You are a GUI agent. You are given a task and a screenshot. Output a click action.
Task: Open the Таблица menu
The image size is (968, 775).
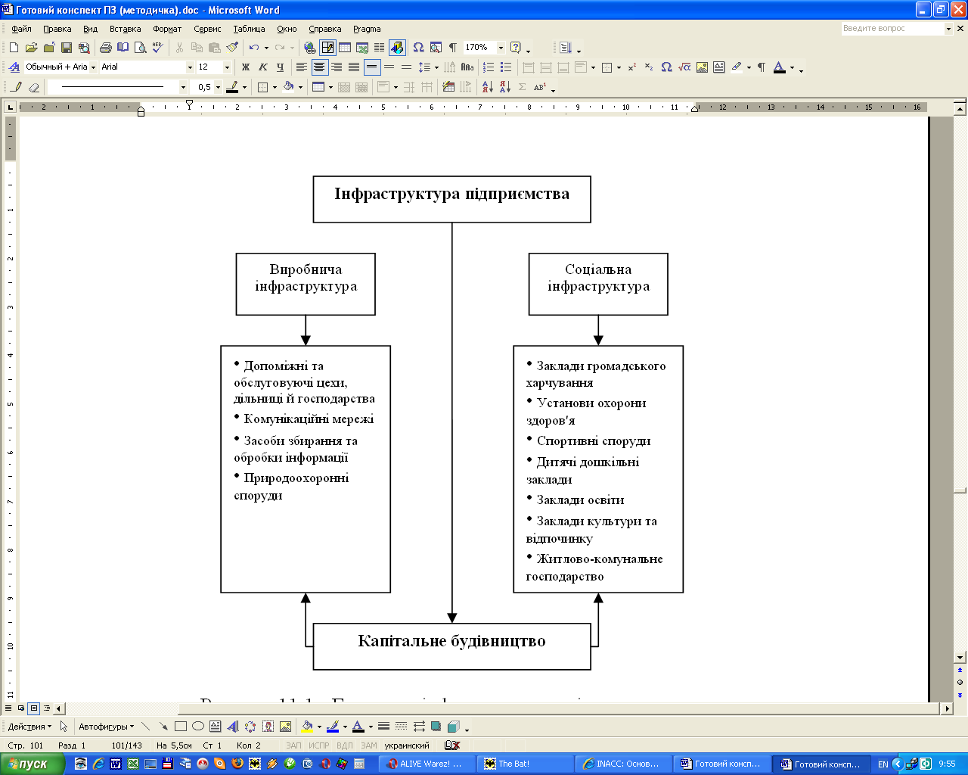(x=249, y=29)
